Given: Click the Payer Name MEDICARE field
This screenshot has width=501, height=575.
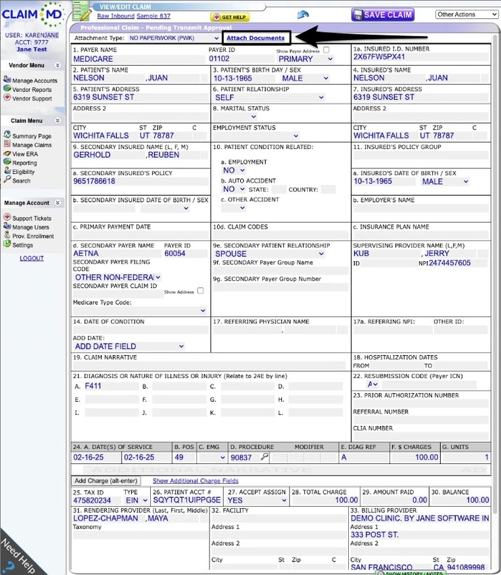Looking at the screenshot, I should tap(139, 59).
